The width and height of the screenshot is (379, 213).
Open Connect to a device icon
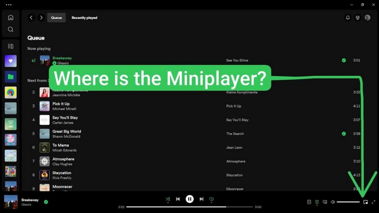[325, 202]
